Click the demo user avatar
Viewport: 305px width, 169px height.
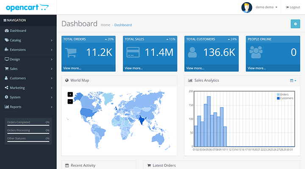[x=247, y=7]
